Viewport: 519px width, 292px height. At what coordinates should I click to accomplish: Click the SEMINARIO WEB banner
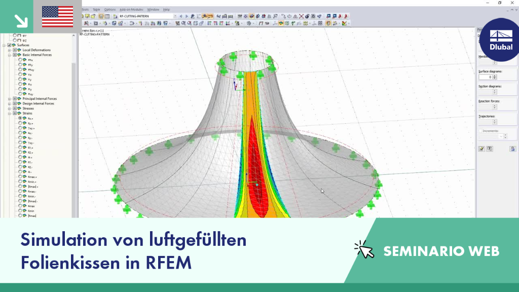point(441,251)
